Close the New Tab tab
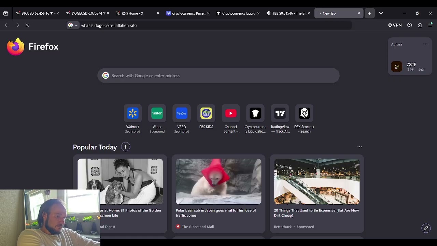This screenshot has height=246, width=437. [x=359, y=13]
